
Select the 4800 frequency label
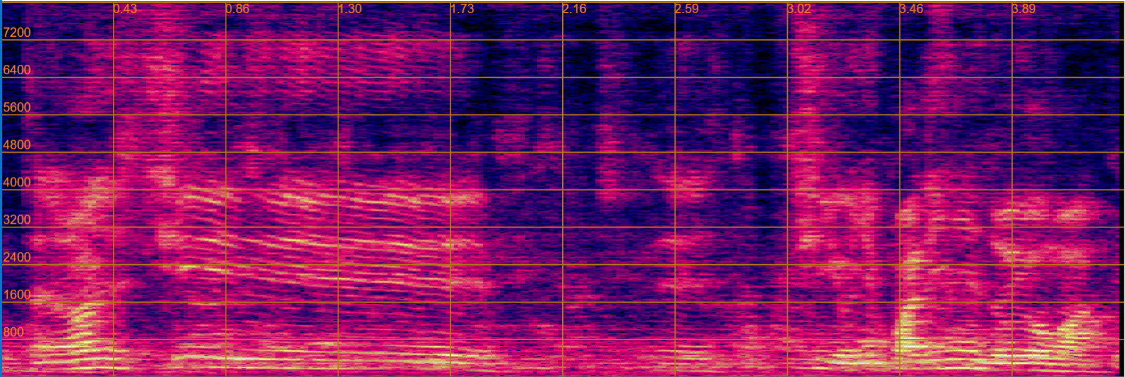[x=17, y=145]
